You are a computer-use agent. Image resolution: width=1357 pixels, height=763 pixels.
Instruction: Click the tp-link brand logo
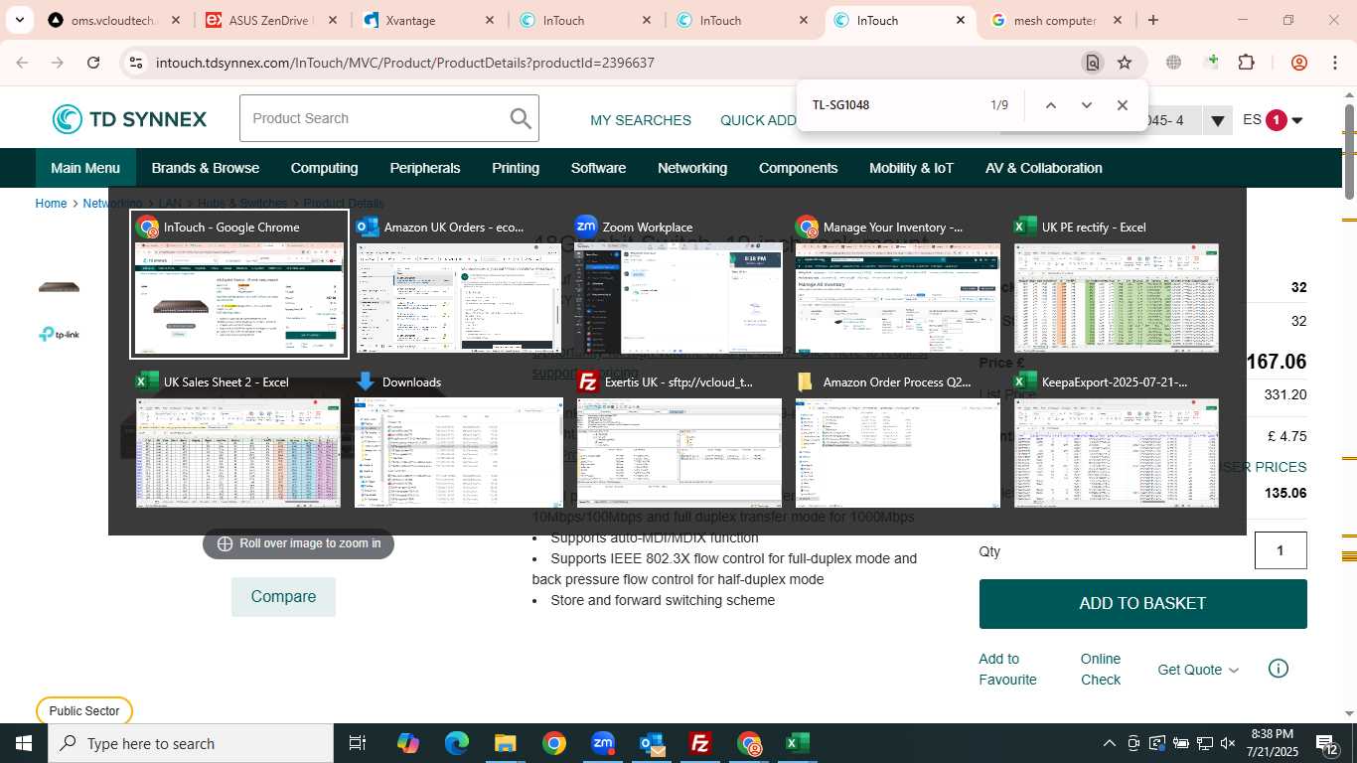[x=59, y=335]
